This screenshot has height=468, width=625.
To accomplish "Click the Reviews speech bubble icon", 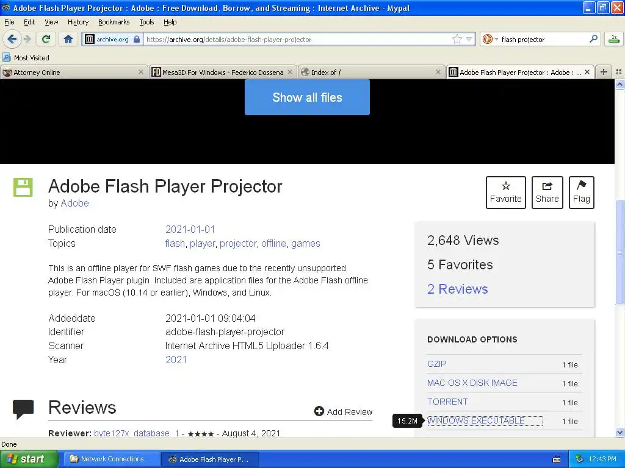I will click(x=23, y=409).
